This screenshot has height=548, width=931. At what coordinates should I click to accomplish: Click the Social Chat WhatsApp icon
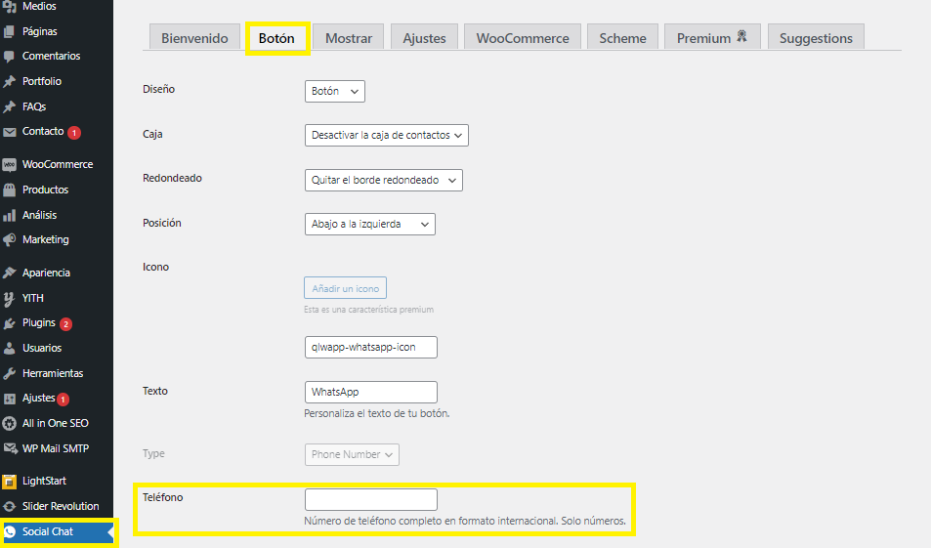(10, 531)
